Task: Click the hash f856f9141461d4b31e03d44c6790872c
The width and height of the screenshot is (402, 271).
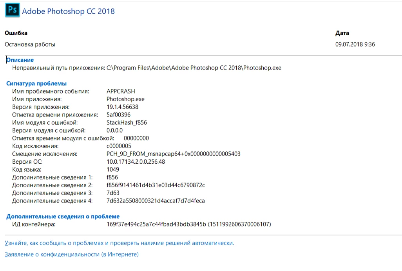Action: click(156, 185)
